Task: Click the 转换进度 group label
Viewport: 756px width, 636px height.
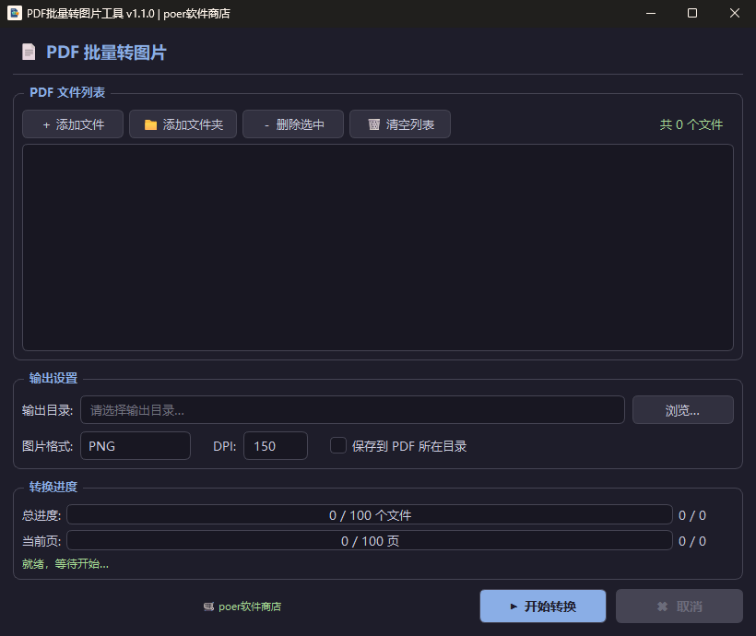Action: point(53,487)
